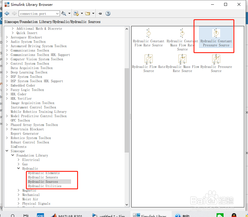
Task: Select Hydraulic Pressure Source block
Action: coord(216,64)
